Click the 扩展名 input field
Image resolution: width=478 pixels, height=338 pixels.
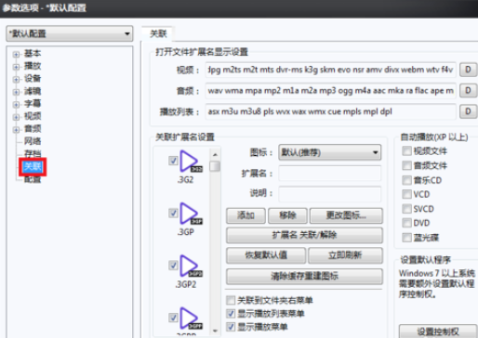click(330, 174)
